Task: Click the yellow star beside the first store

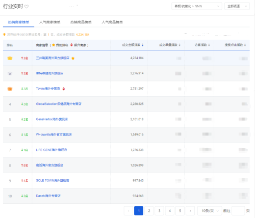Action: [73, 58]
